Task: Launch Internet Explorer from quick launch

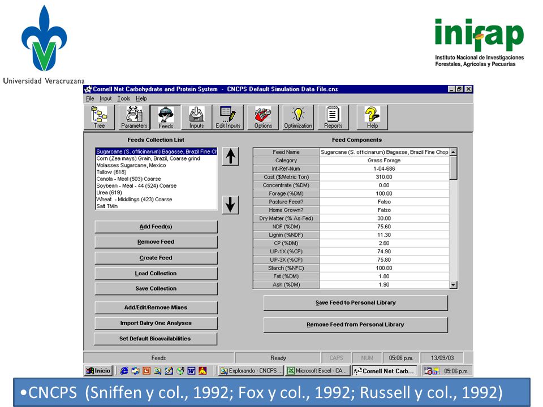Action: tap(124, 371)
